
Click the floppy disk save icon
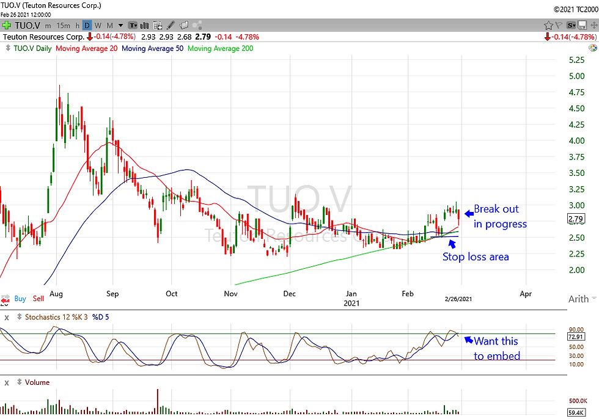[582, 26]
